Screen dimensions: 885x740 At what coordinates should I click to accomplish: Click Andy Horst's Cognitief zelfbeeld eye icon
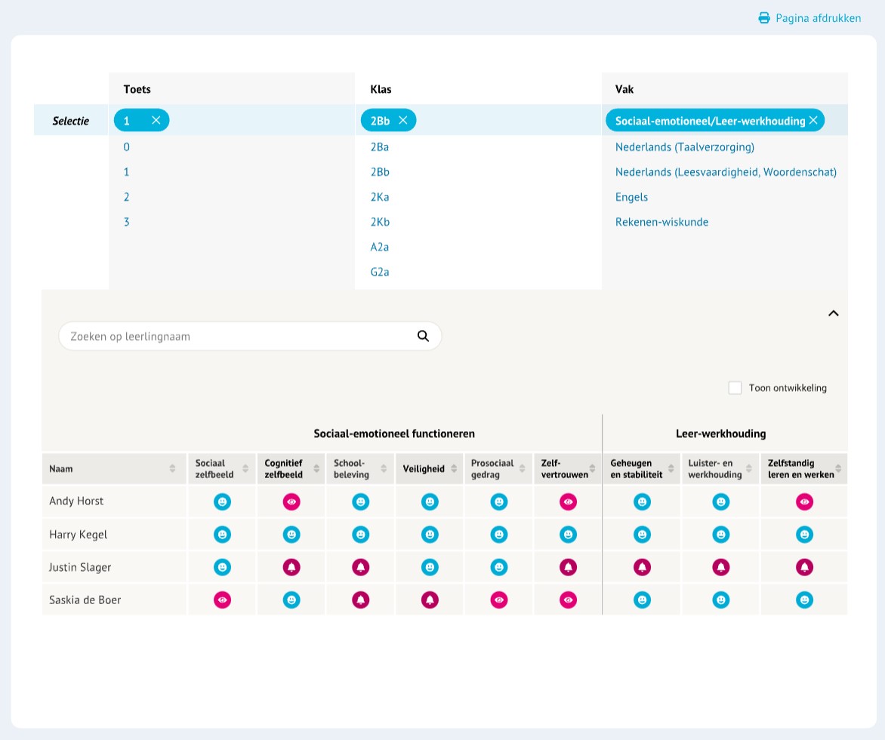click(x=291, y=501)
